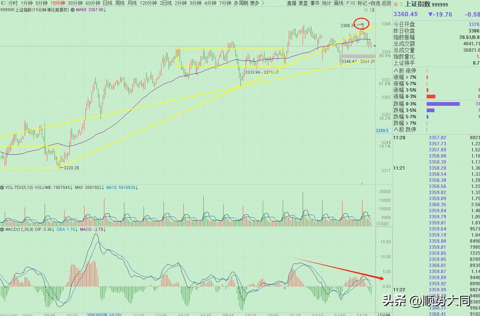The width and height of the screenshot is (480, 316).
Task: Click the 返回 back button
Action: pyautogui.click(x=386, y=3)
